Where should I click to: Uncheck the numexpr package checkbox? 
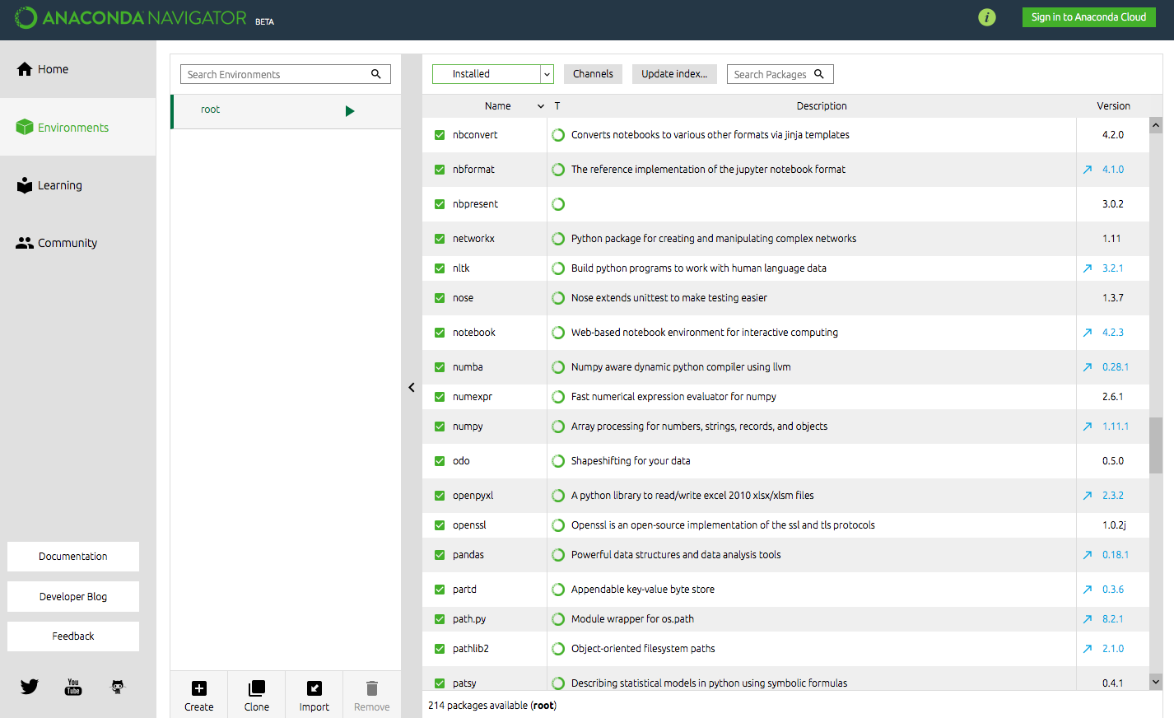[440, 397]
